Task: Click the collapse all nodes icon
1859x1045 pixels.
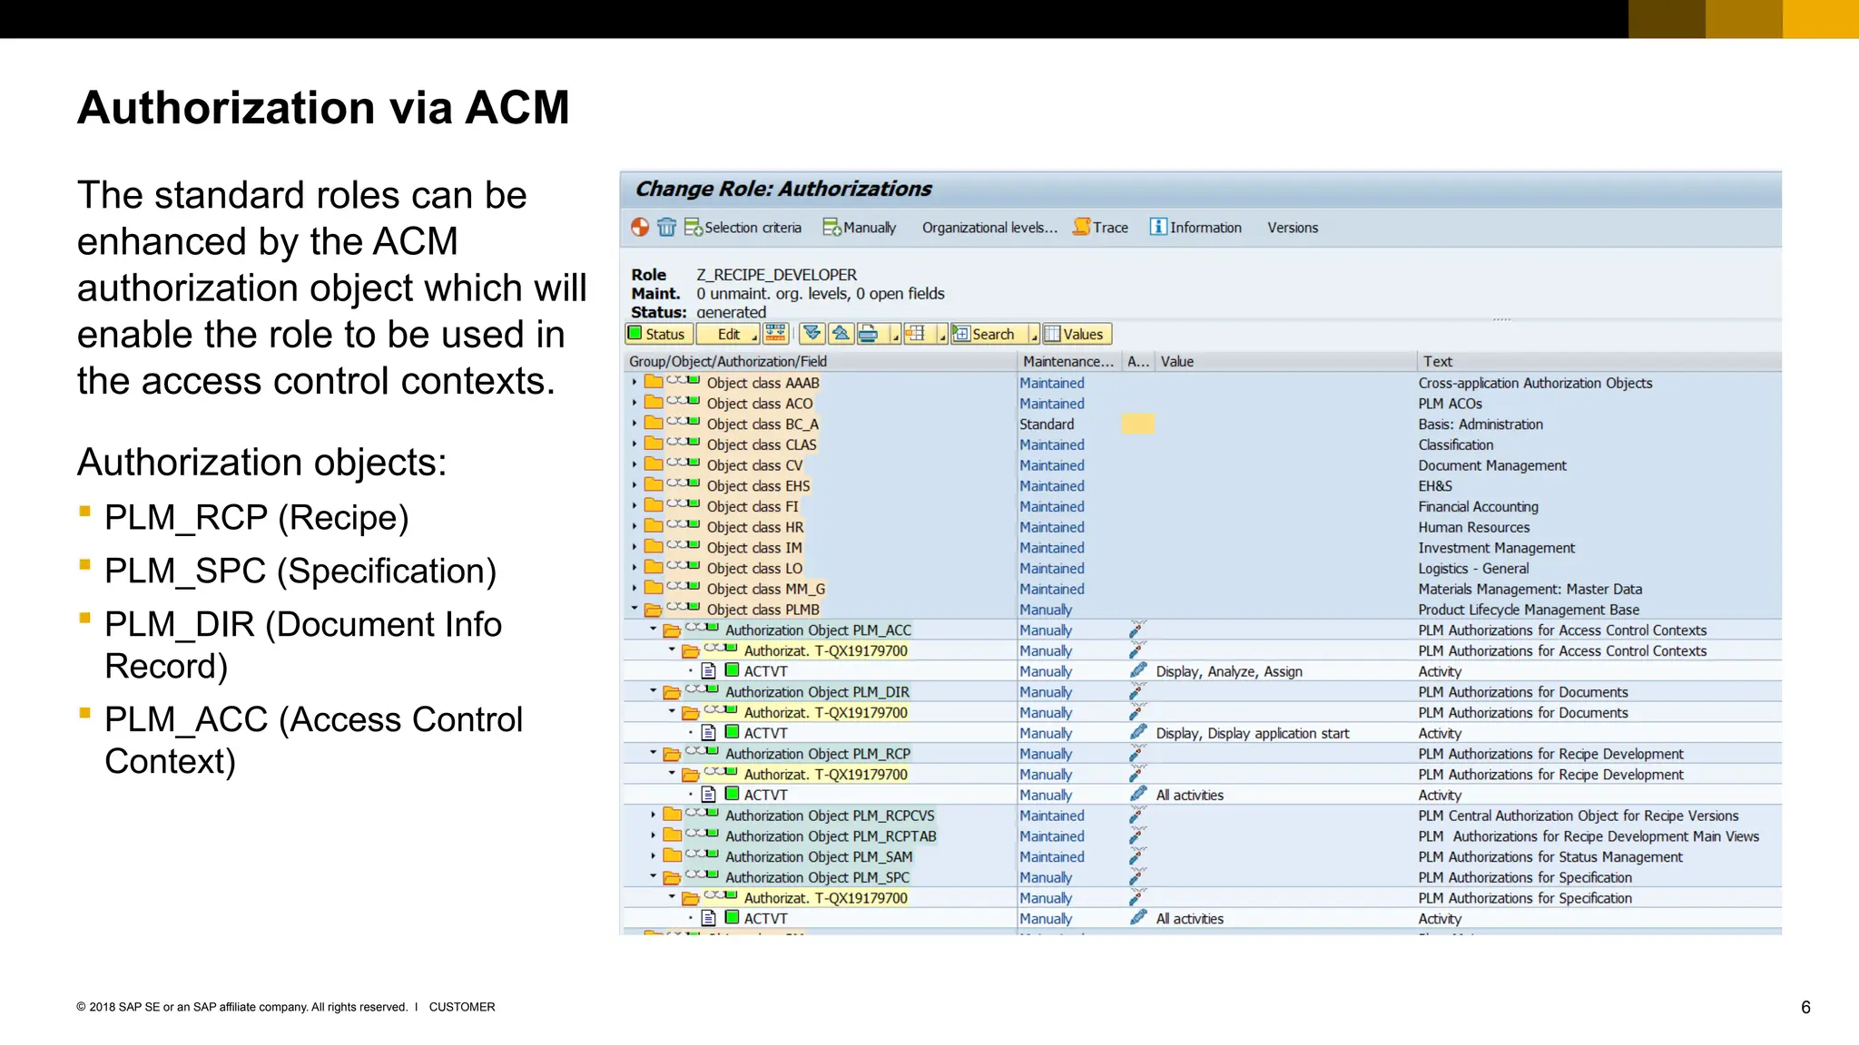Action: click(x=841, y=334)
